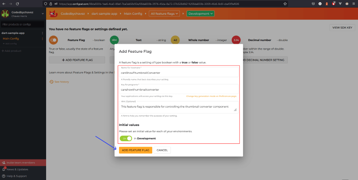358x180 pixels.
Task: Click the Filter products or configs box
Action: [x=22, y=25]
